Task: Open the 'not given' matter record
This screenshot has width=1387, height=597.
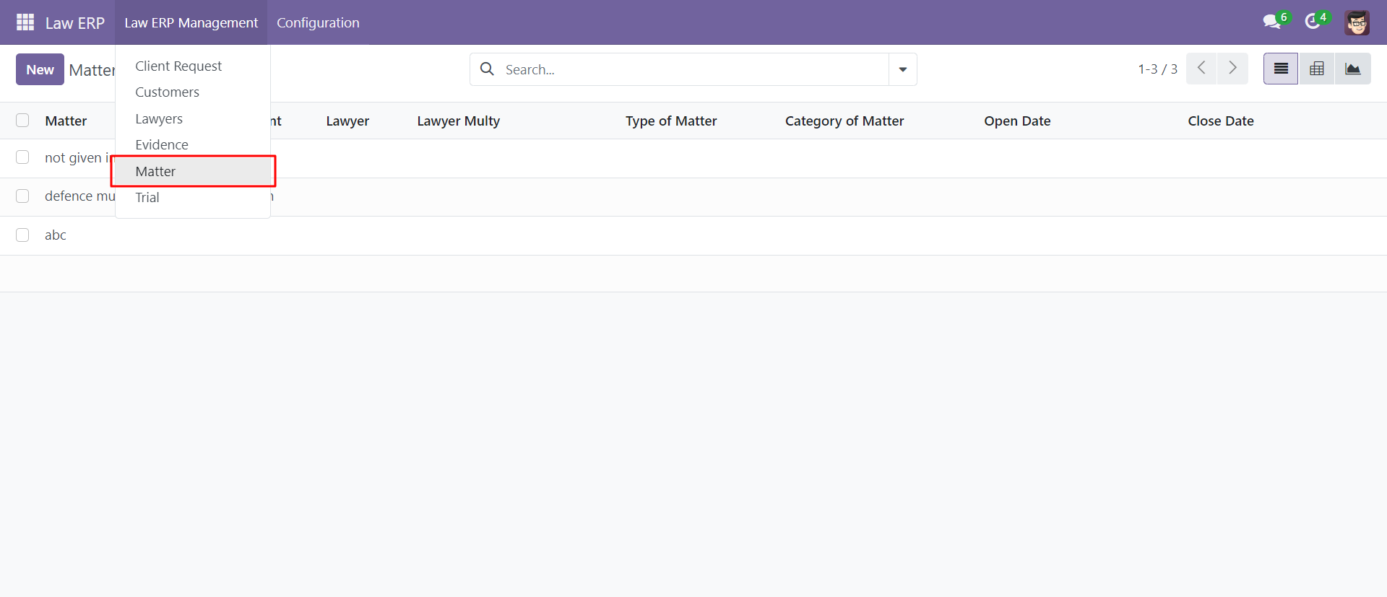Action: 78,158
